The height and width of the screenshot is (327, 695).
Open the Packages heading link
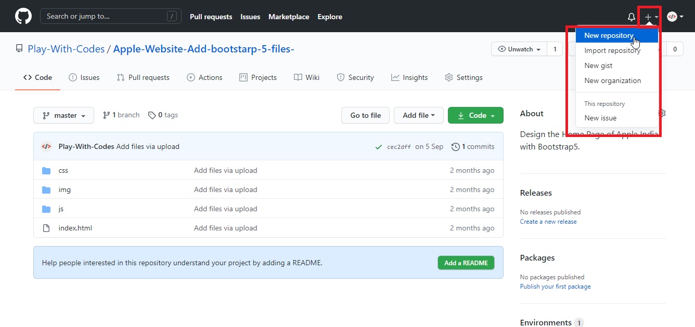(x=537, y=257)
